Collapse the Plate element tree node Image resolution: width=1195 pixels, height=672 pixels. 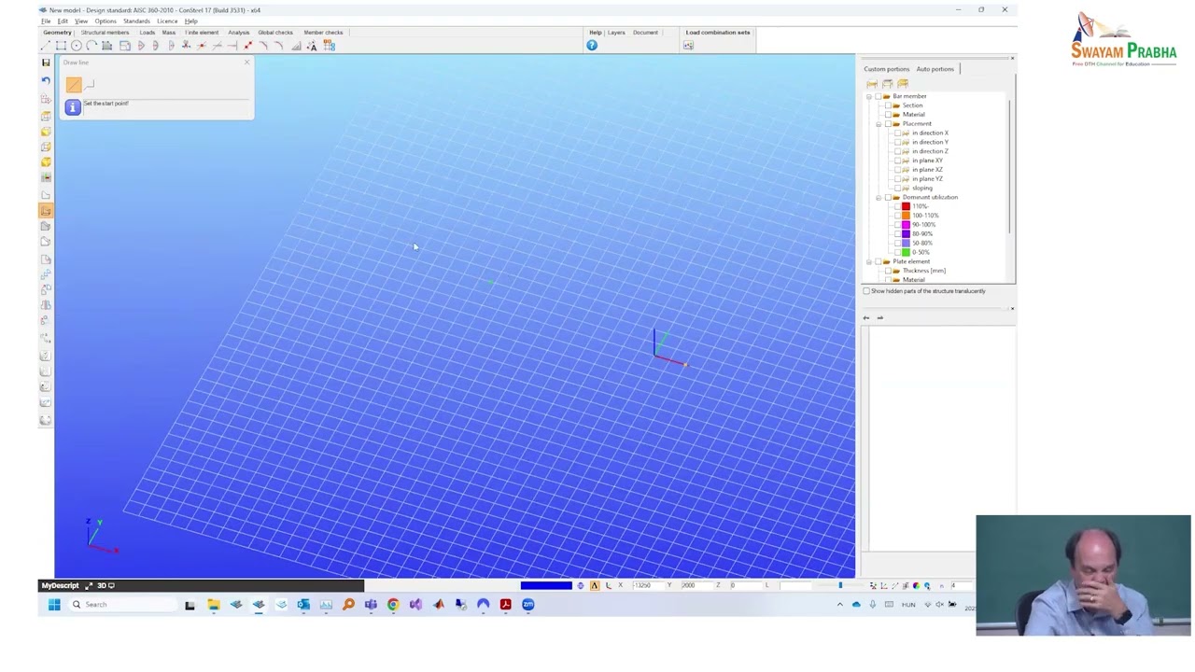click(868, 262)
